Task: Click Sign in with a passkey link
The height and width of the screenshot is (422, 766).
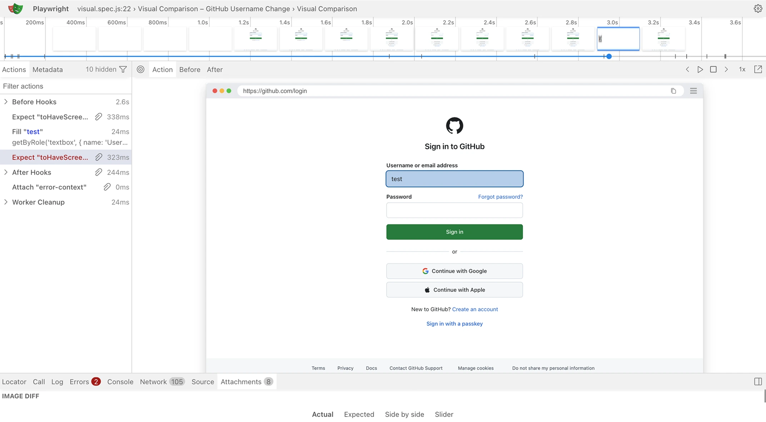Action: click(x=454, y=323)
